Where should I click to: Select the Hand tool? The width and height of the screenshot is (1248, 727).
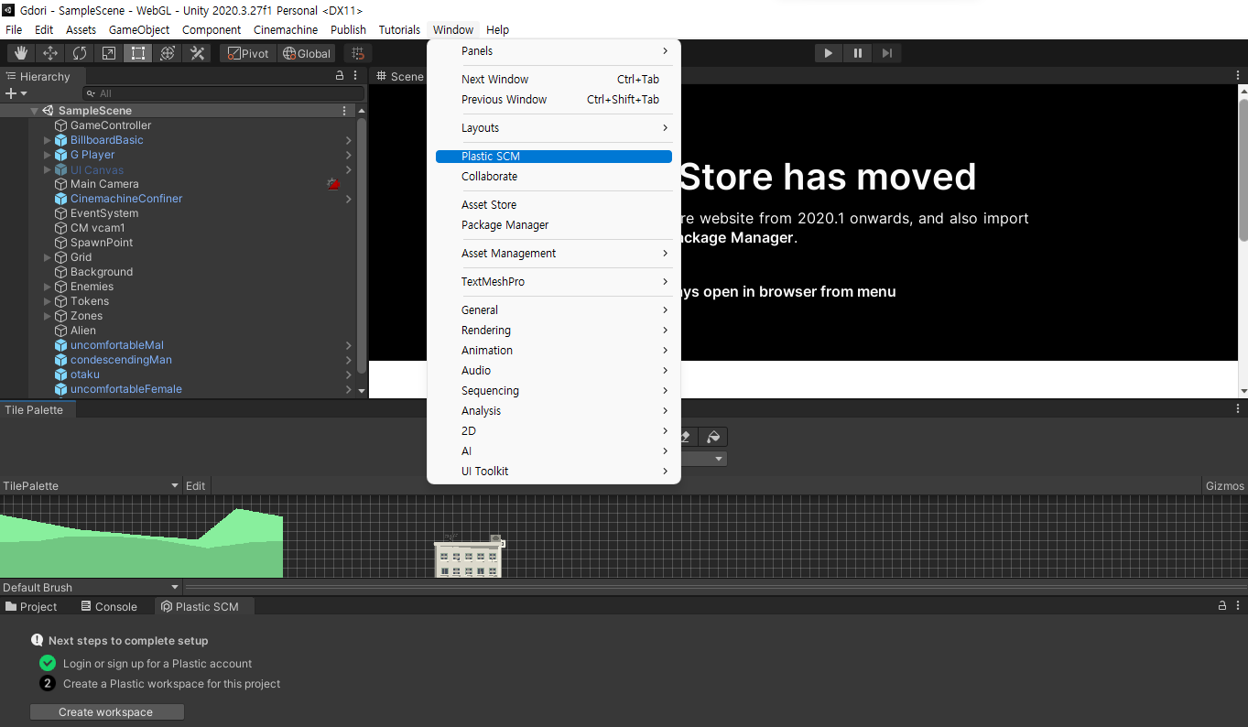coord(21,53)
